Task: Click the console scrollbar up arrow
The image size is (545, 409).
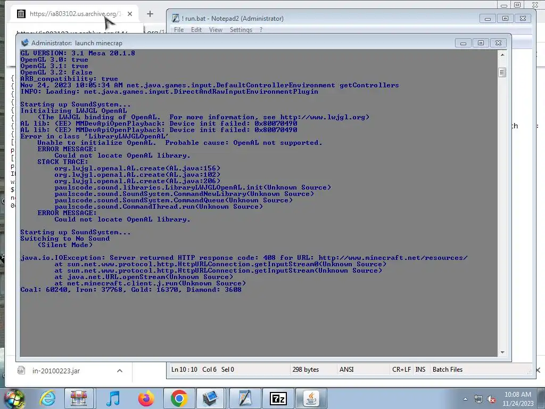Action: pyautogui.click(x=502, y=55)
